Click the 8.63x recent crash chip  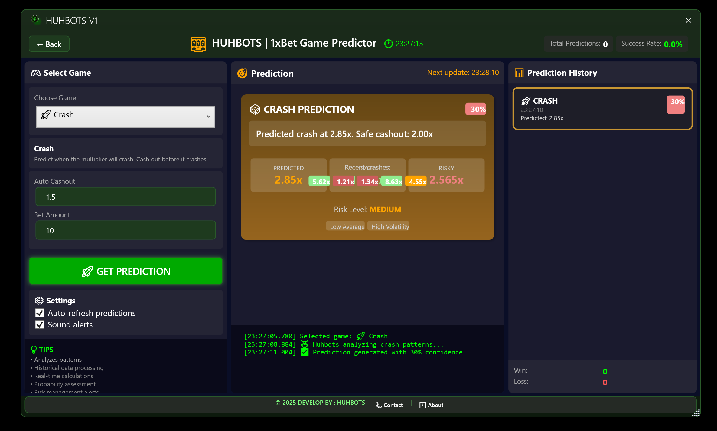tap(392, 181)
